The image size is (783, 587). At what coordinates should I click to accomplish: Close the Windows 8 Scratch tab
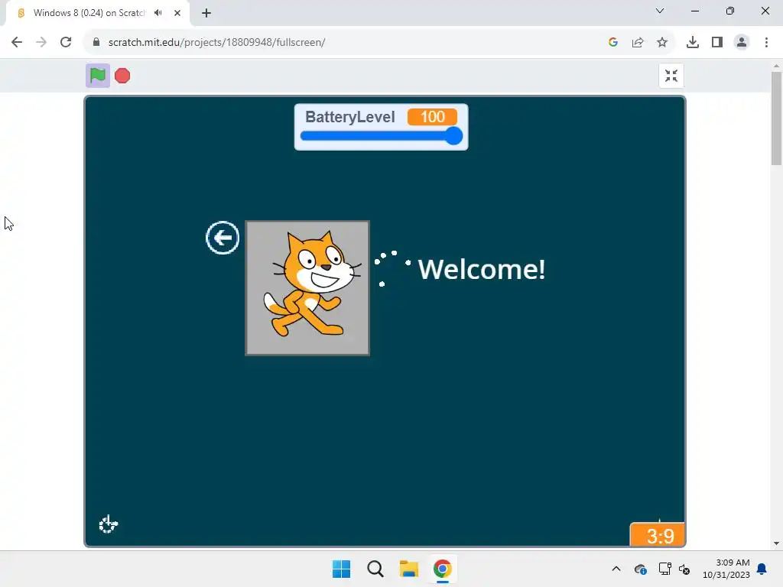[177, 13]
